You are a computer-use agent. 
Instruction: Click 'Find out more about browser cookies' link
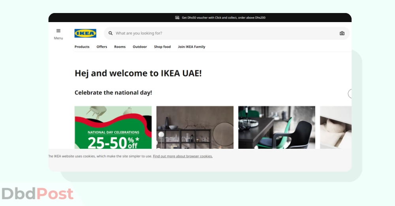pos(183,156)
